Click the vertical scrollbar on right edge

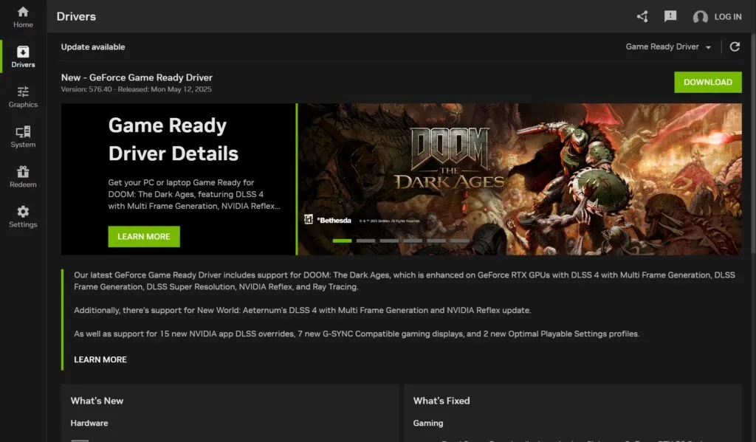753,145
